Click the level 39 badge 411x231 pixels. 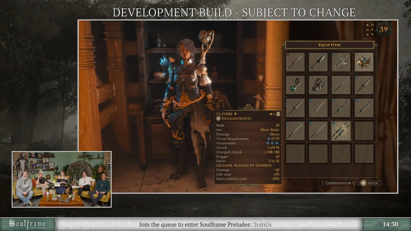(x=384, y=29)
